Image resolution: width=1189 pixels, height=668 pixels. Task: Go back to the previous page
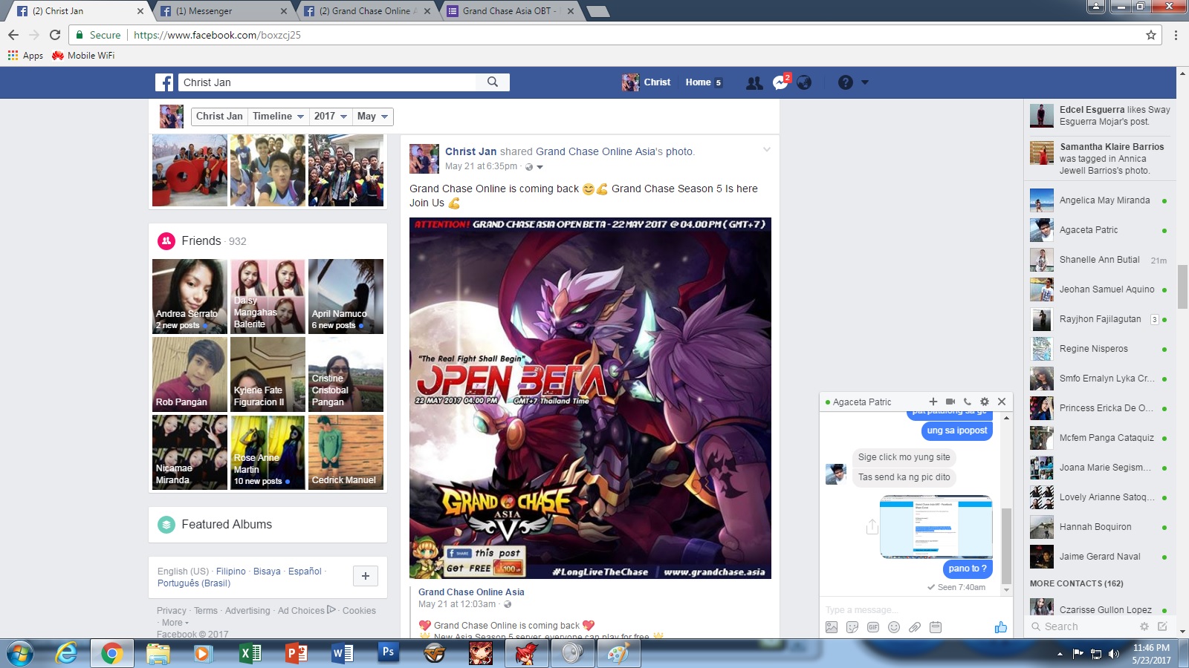click(x=13, y=35)
